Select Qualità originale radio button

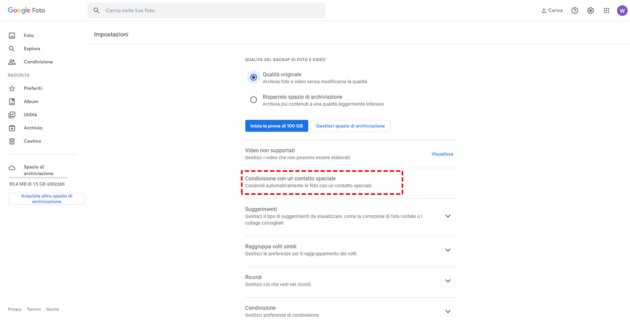(254, 78)
